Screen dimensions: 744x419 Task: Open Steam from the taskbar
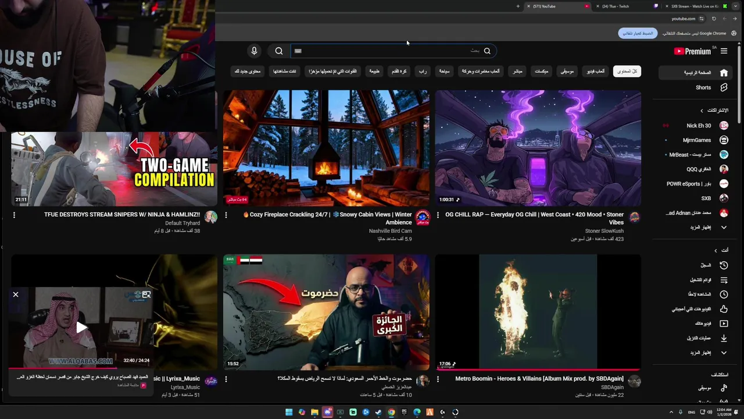378,412
